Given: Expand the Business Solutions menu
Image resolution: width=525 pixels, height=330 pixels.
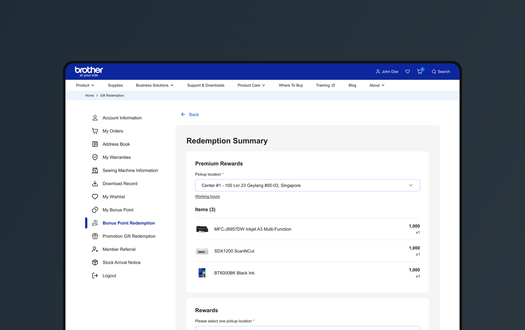Looking at the screenshot, I should point(155,85).
